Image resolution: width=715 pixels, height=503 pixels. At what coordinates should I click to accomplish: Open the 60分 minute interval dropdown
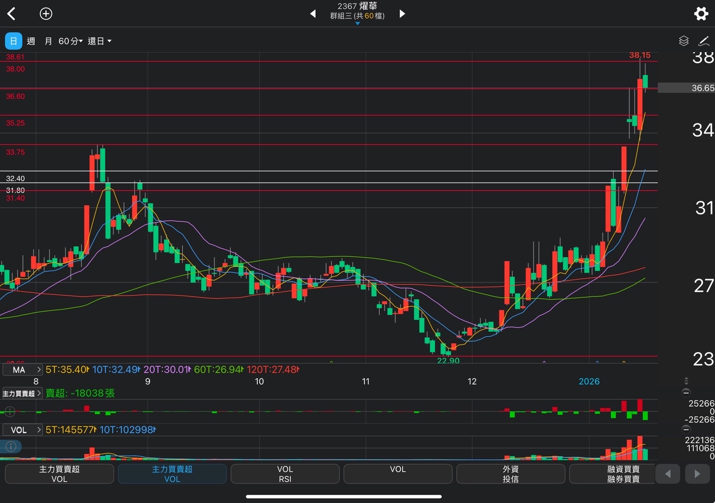pyautogui.click(x=70, y=41)
